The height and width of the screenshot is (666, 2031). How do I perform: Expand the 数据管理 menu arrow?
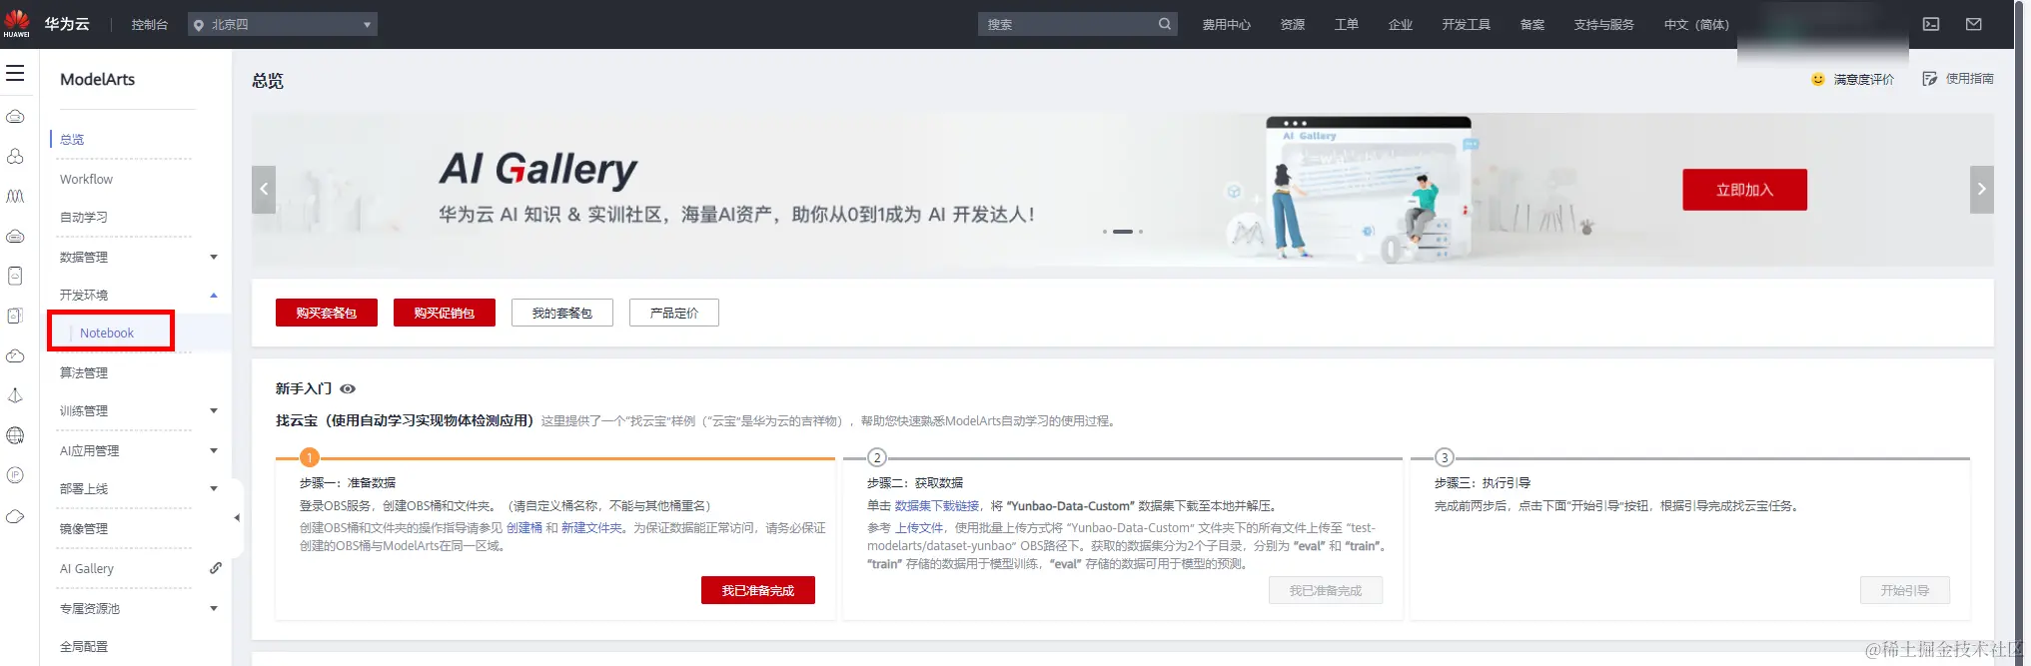pos(214,257)
